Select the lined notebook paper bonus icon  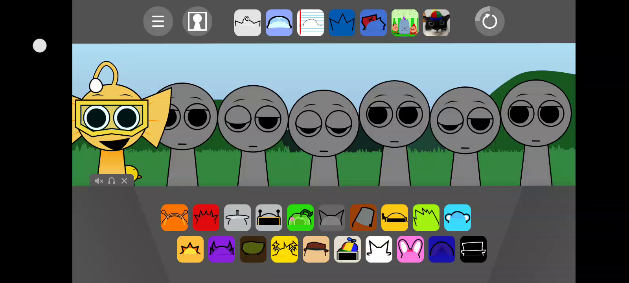click(x=311, y=23)
